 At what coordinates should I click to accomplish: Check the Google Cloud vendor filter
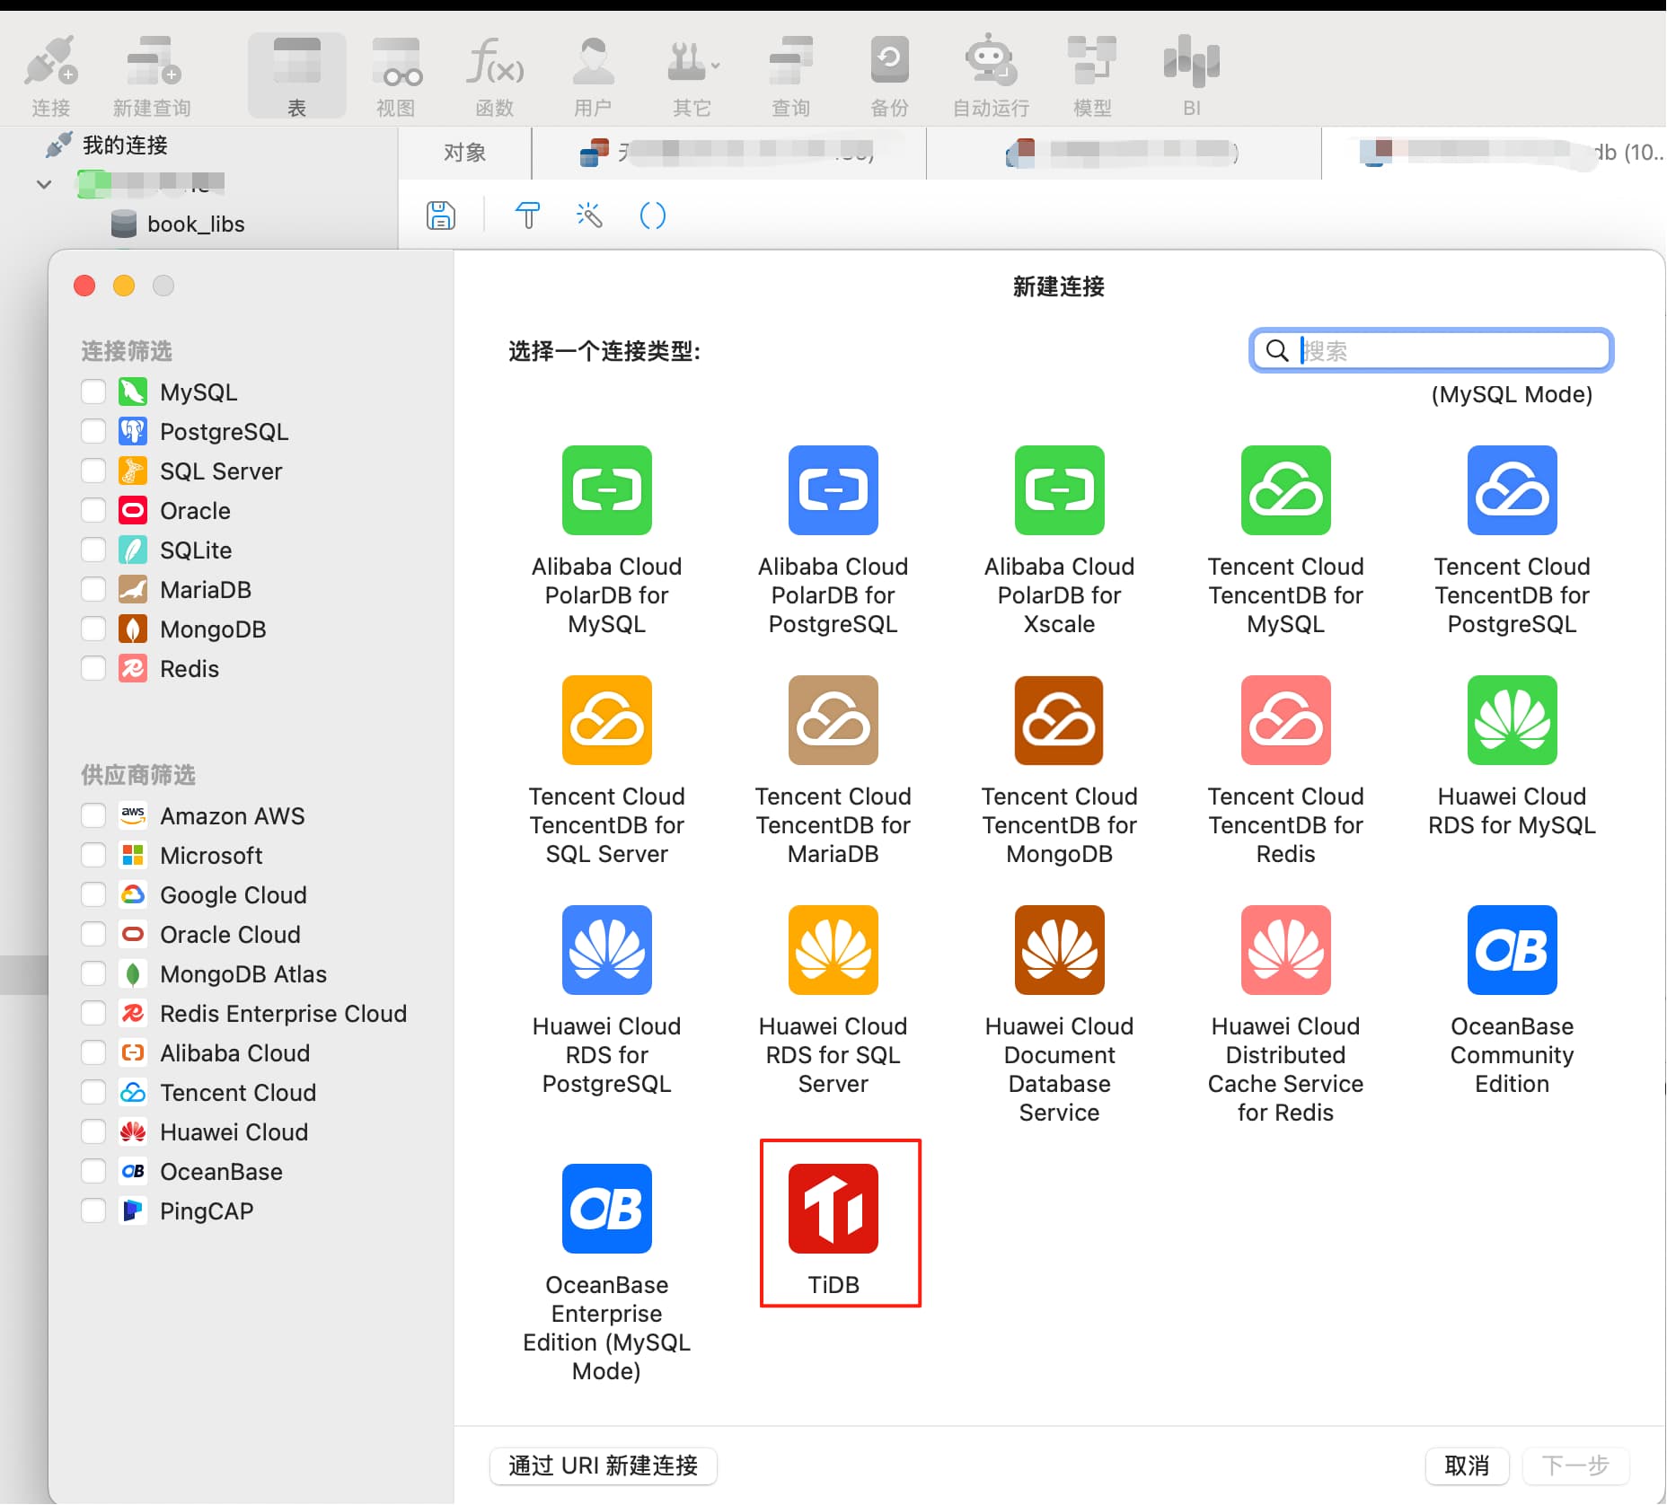tap(93, 894)
